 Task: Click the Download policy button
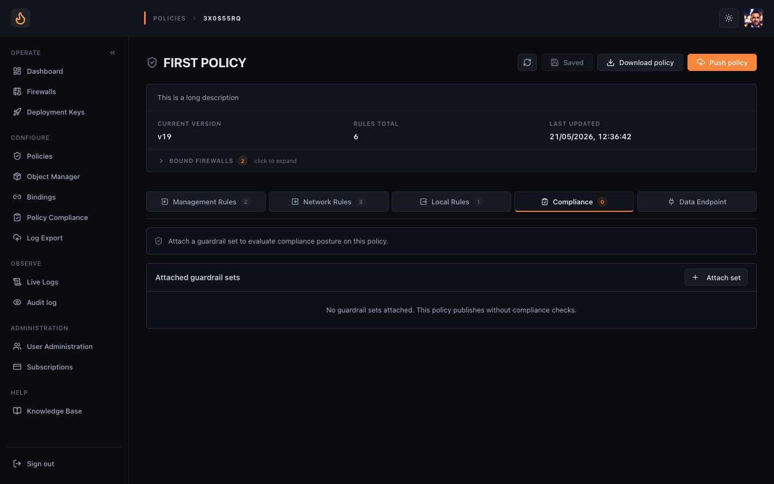click(640, 62)
